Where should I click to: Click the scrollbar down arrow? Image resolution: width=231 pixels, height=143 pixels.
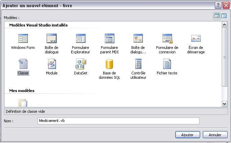click(224, 104)
